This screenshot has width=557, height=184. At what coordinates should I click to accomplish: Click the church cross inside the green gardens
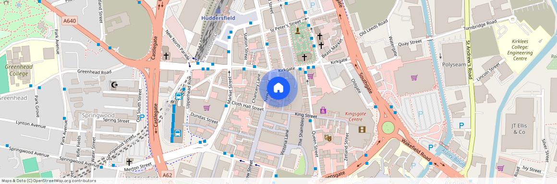(x=304, y=57)
